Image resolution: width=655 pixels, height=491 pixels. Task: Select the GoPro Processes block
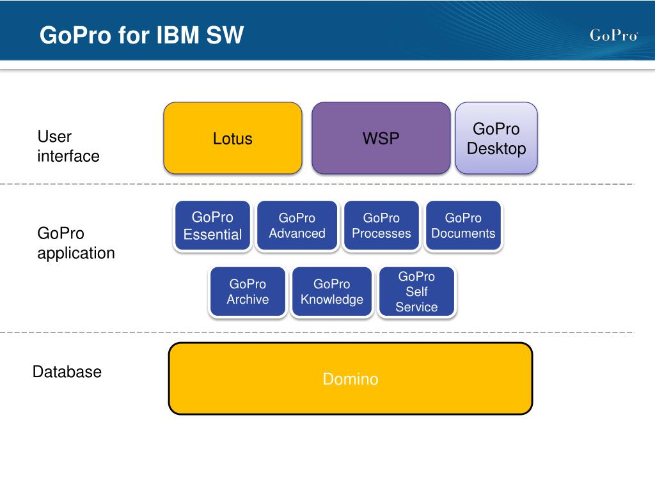click(x=381, y=226)
